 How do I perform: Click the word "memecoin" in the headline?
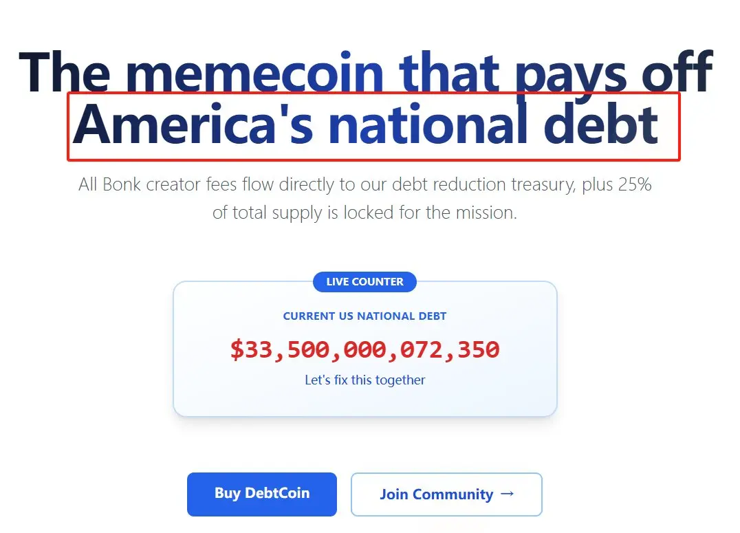(255, 72)
